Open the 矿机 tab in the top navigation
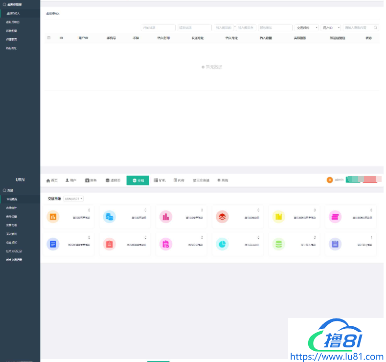Viewport: 386px width, 362px height. point(160,181)
